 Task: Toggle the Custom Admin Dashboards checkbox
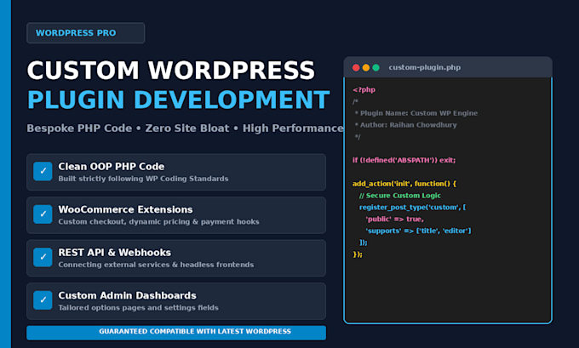click(43, 300)
